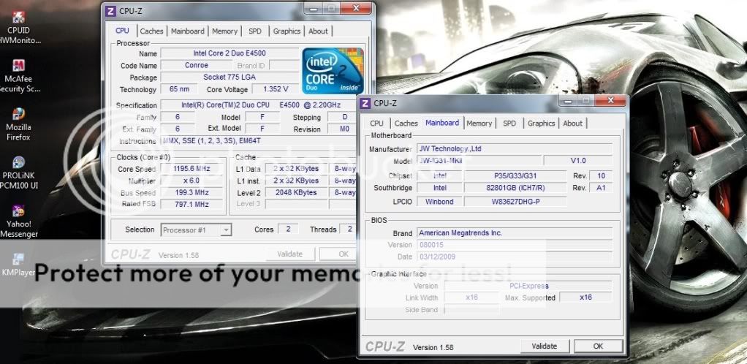
Task: Open the Caches tab in the back CPU-Z window
Action: 151,31
